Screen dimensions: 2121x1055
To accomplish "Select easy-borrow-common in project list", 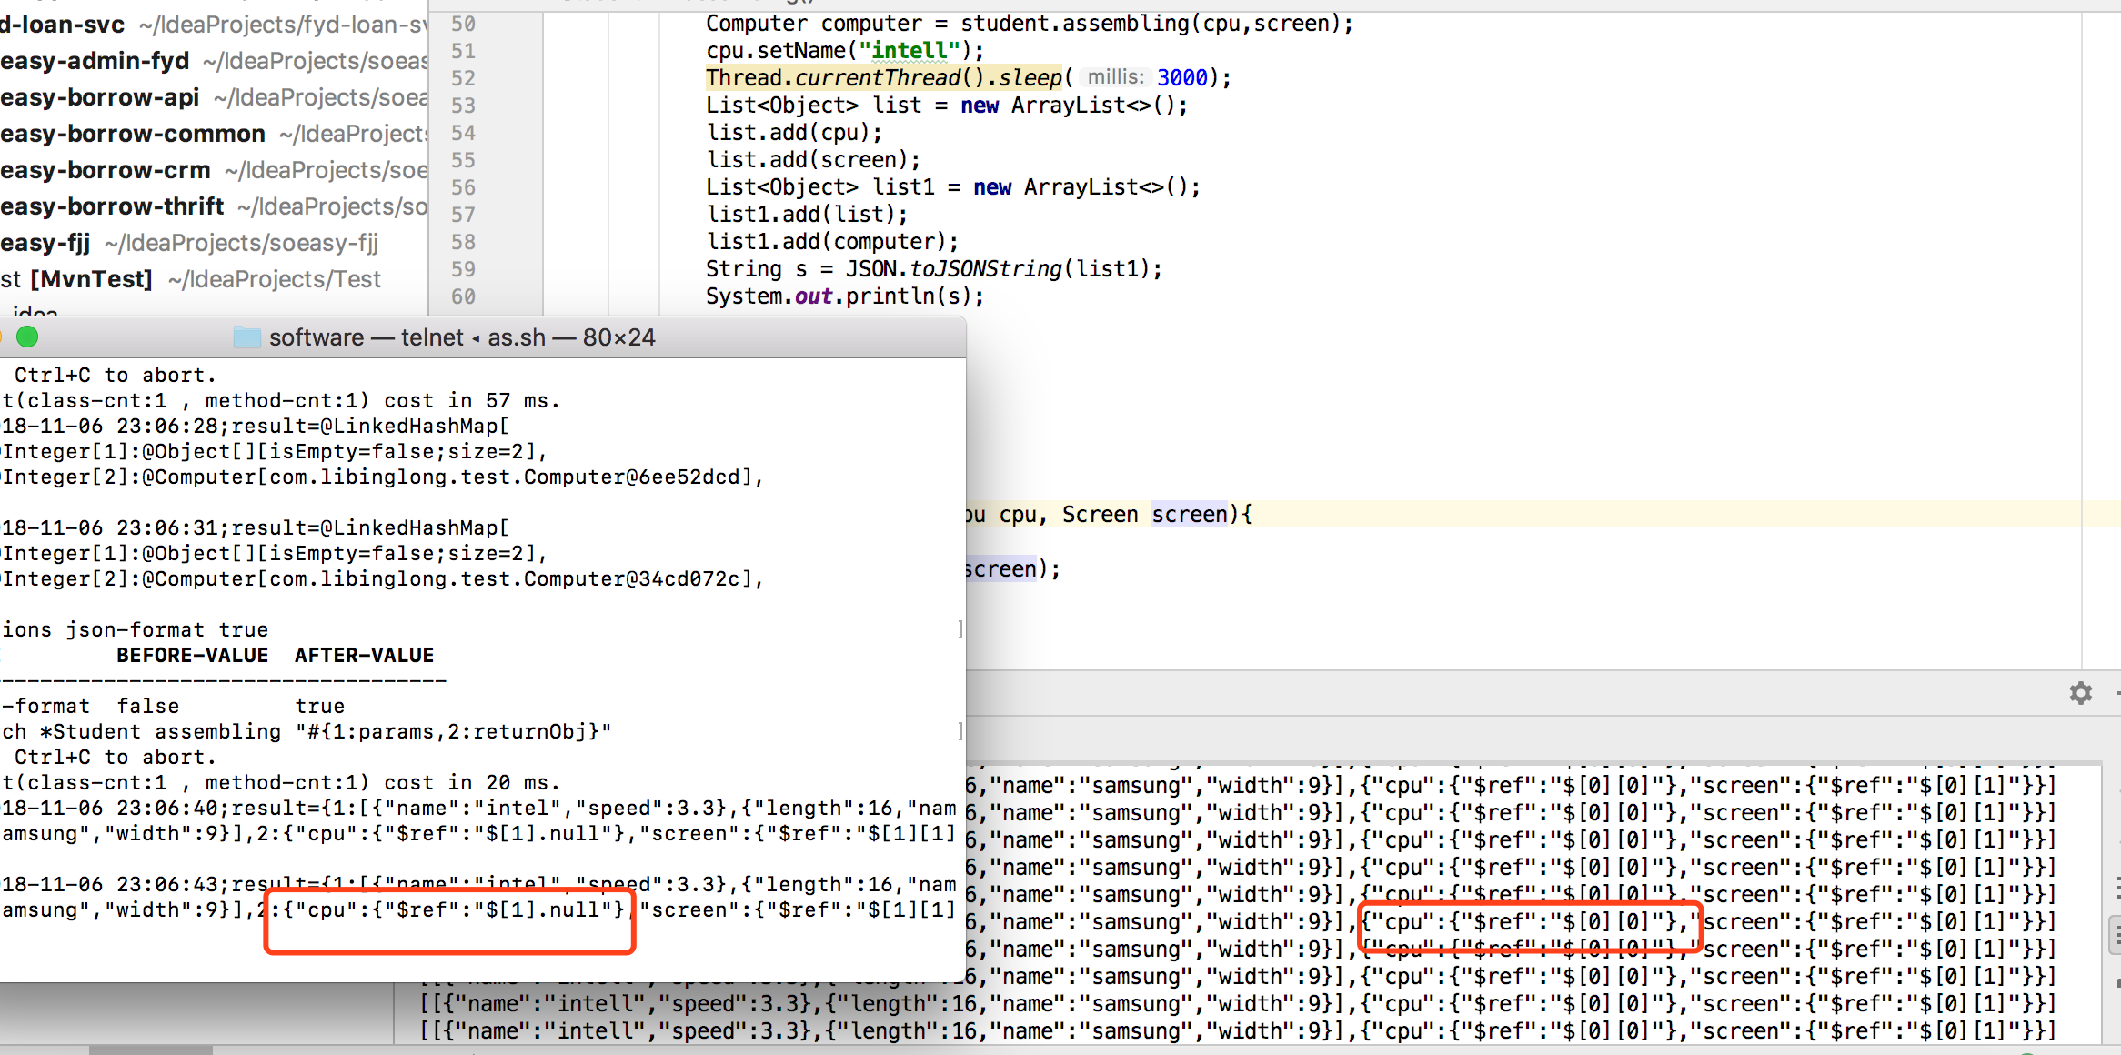I will 133,134.
